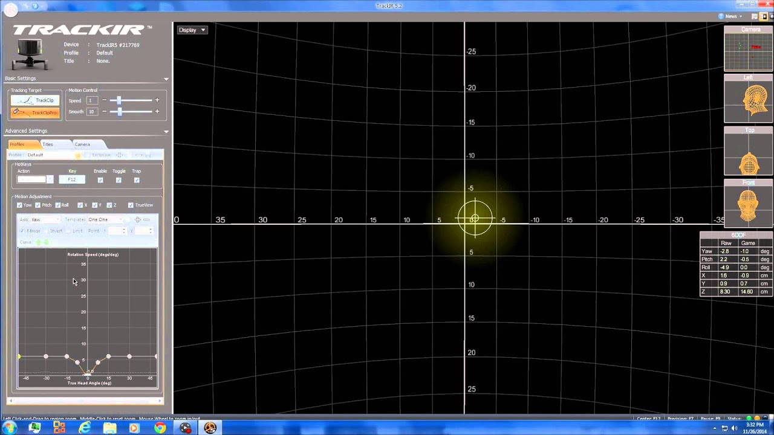Toggle the Pitch axis checkbox

[37, 205]
